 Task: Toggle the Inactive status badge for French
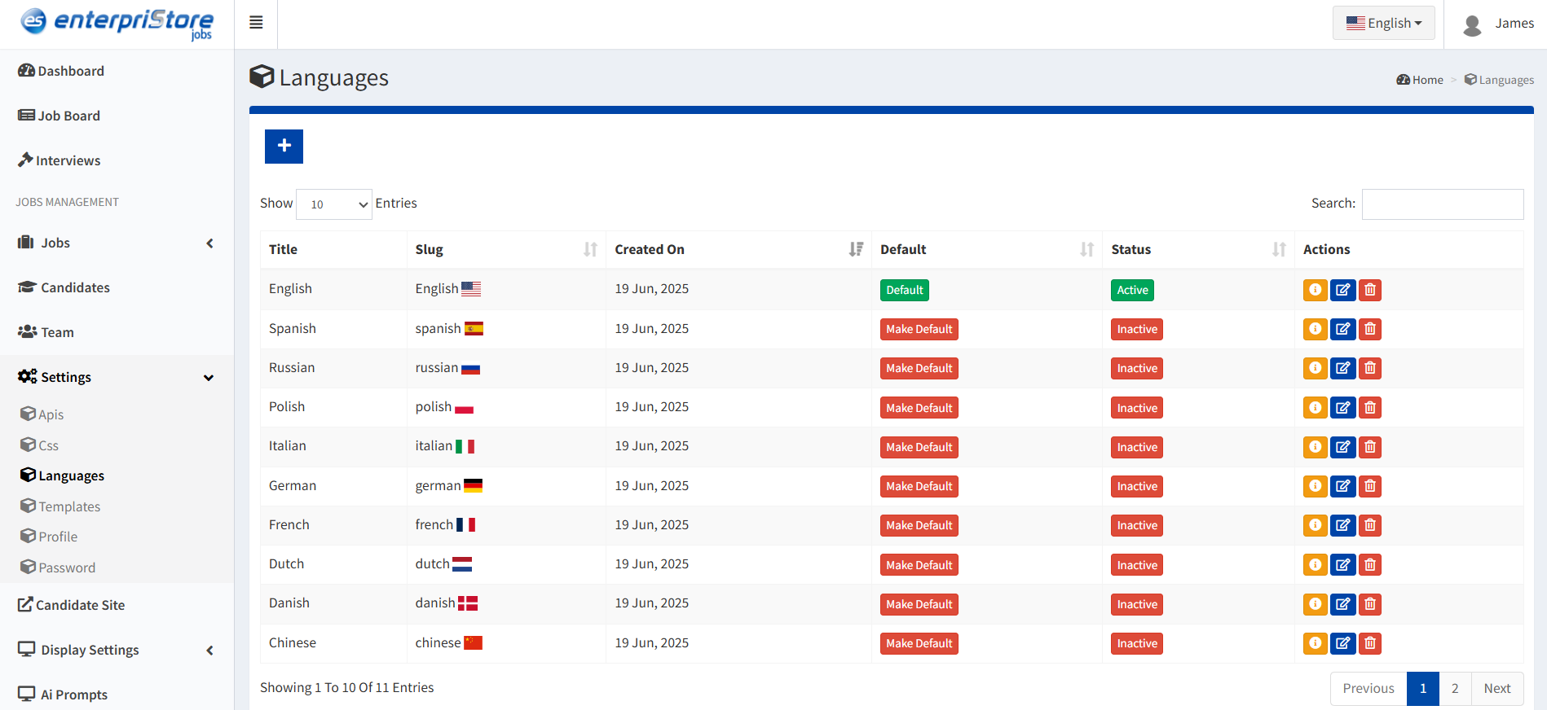1136,525
